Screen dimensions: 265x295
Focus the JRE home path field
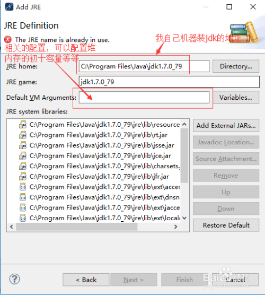144,66
